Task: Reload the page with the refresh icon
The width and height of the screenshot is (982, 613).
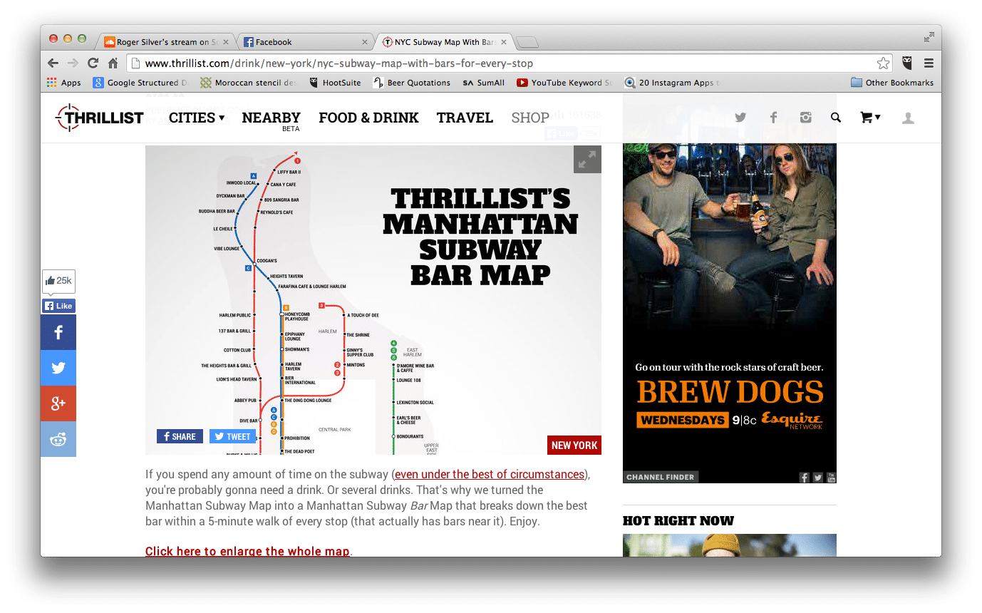Action: click(93, 63)
